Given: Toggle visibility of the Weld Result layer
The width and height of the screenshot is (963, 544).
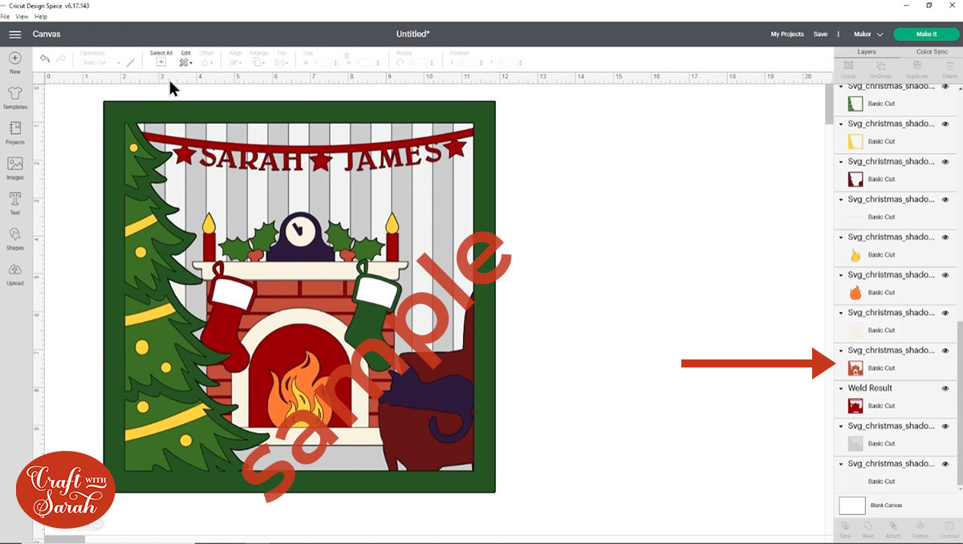Looking at the screenshot, I should [945, 388].
